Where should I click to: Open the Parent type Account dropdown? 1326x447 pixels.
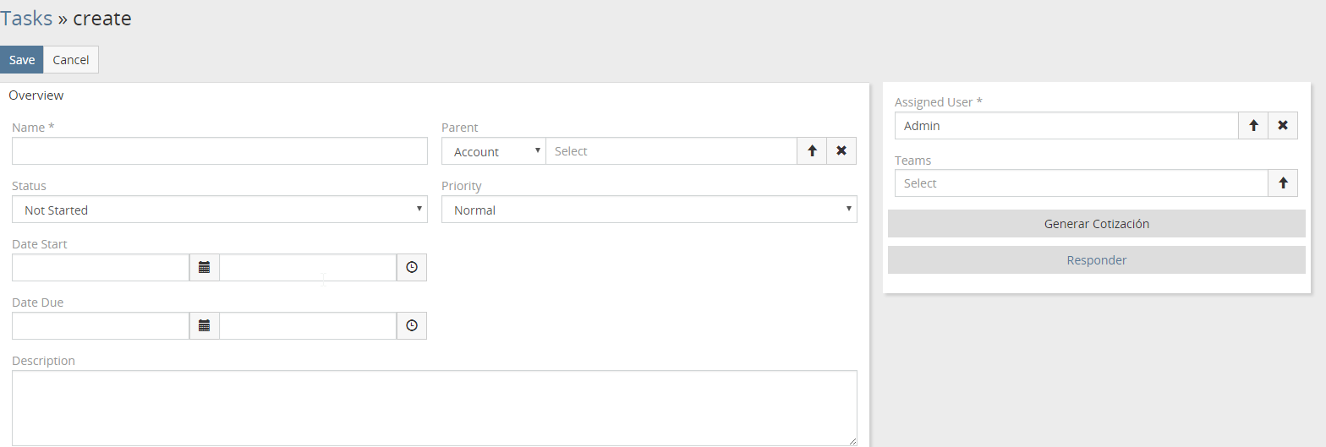494,151
